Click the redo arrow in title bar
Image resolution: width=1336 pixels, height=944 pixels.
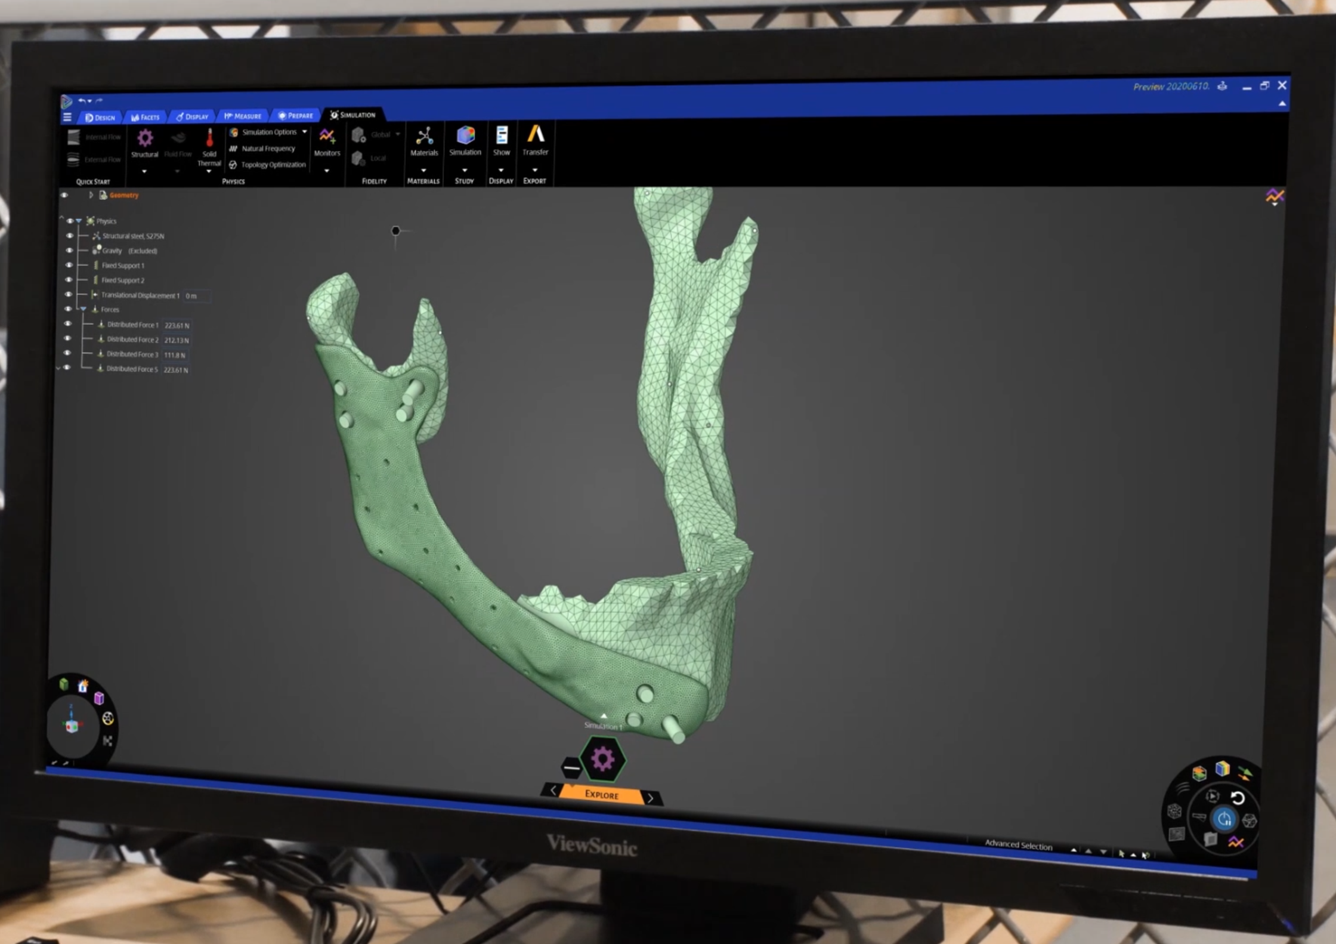coord(99,100)
